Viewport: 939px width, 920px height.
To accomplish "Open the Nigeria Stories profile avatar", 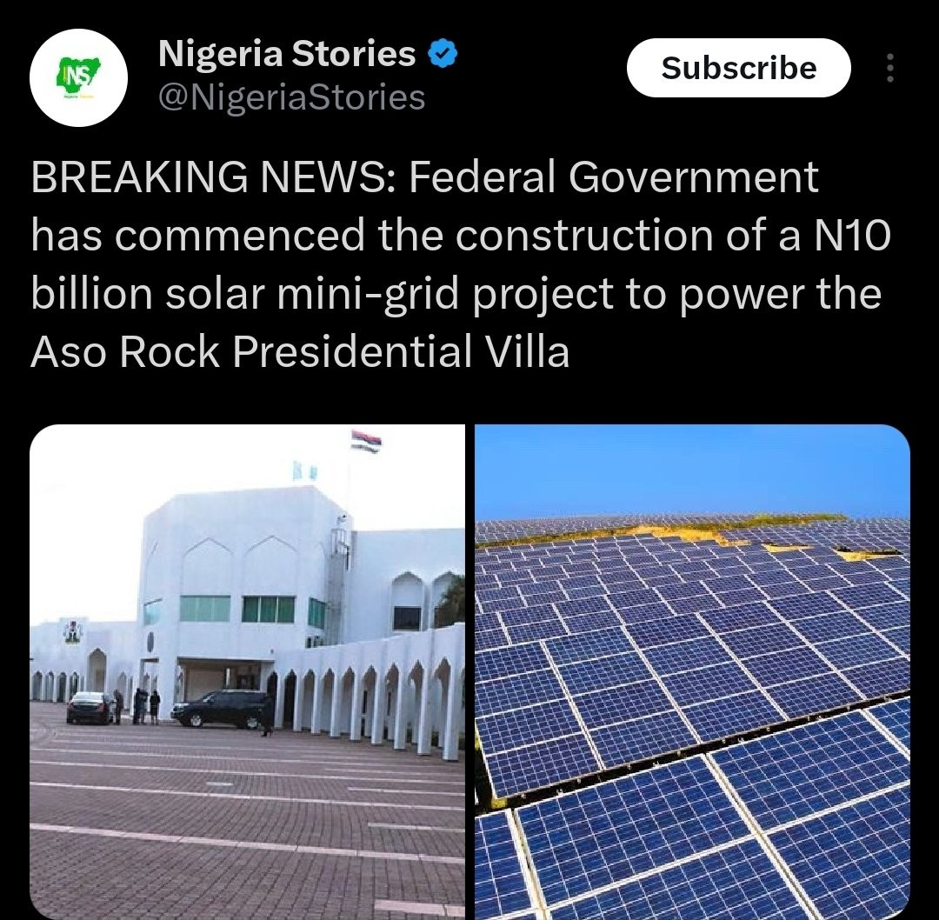I will (78, 77).
